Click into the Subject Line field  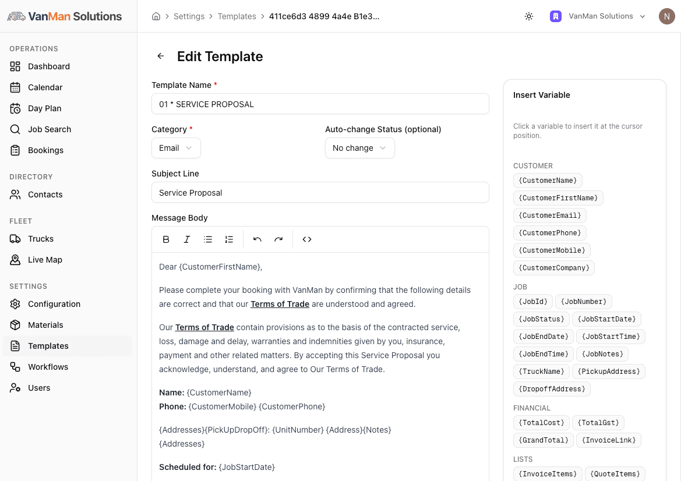pos(320,193)
